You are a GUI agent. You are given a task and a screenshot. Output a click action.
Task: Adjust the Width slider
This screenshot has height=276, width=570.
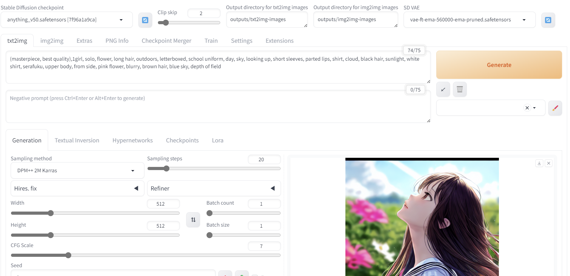coord(95,213)
